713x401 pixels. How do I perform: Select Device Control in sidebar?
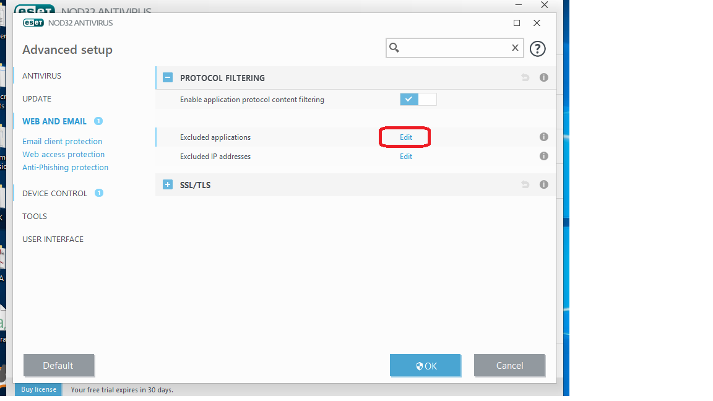click(54, 194)
